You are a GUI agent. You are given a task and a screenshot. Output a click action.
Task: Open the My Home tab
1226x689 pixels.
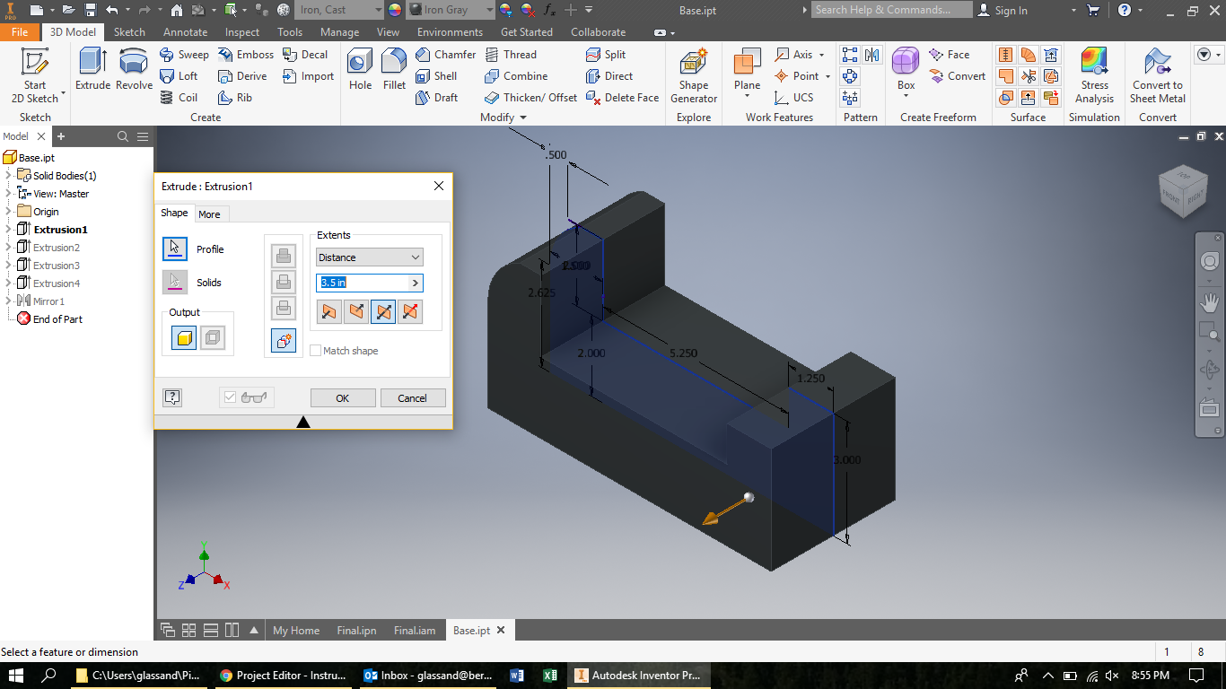pyautogui.click(x=296, y=631)
